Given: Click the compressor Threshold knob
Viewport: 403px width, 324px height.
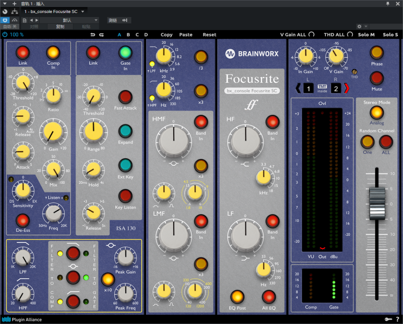Looking at the screenshot, I should point(23,83).
